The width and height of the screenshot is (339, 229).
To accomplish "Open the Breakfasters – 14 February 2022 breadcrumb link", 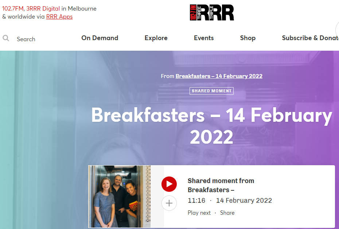I will pos(219,76).
